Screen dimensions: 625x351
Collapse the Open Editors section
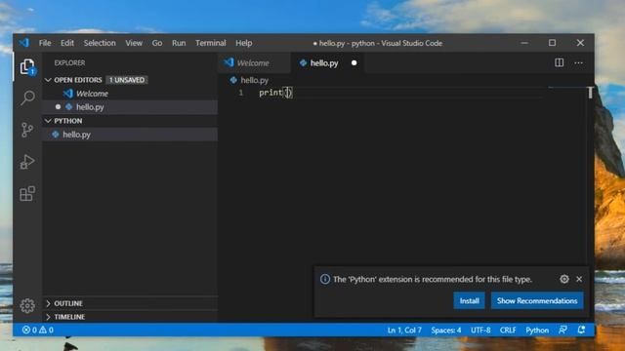click(48, 80)
